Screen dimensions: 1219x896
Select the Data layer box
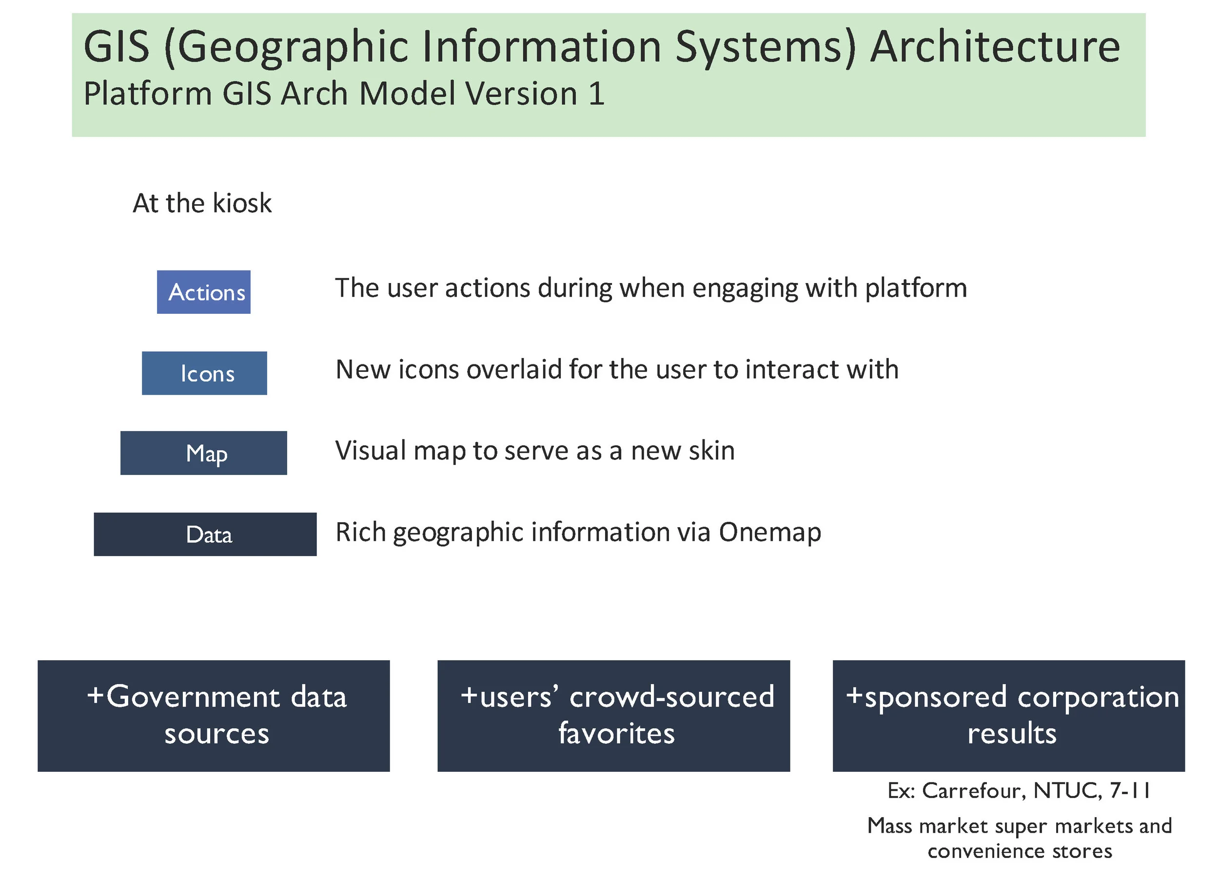[205, 534]
